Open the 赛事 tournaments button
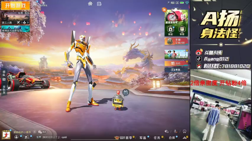The image size is (252, 141). tap(176, 70)
